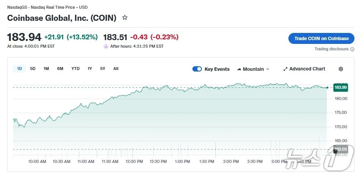Select the 1M chart range
Image resolution: width=359 pixels, height=176 pixels.
(x=46, y=69)
